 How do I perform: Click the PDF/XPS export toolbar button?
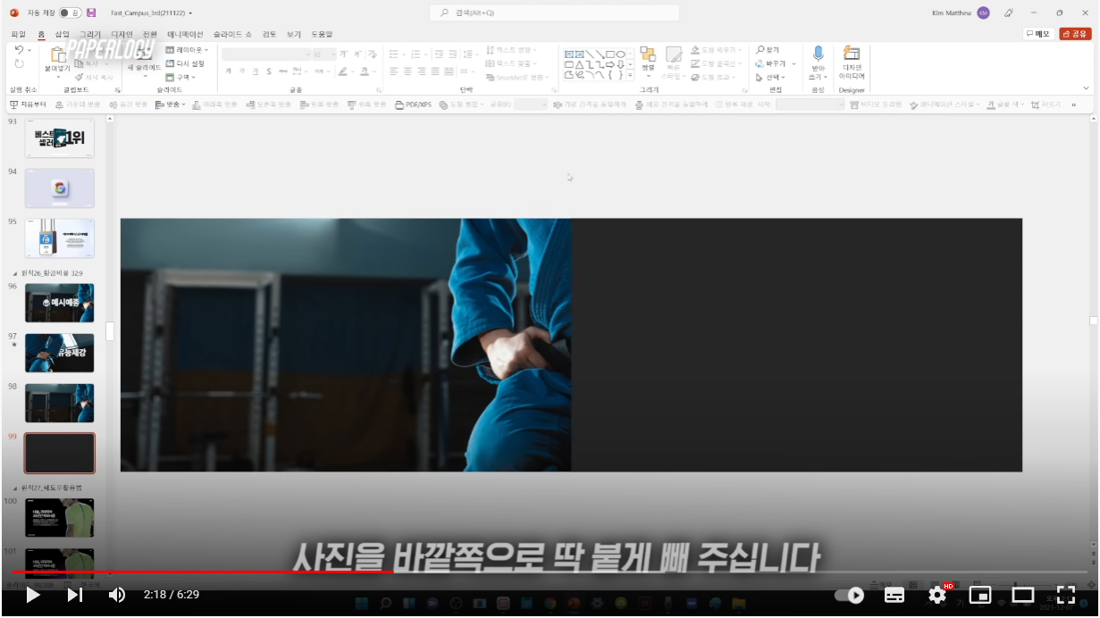(x=413, y=104)
